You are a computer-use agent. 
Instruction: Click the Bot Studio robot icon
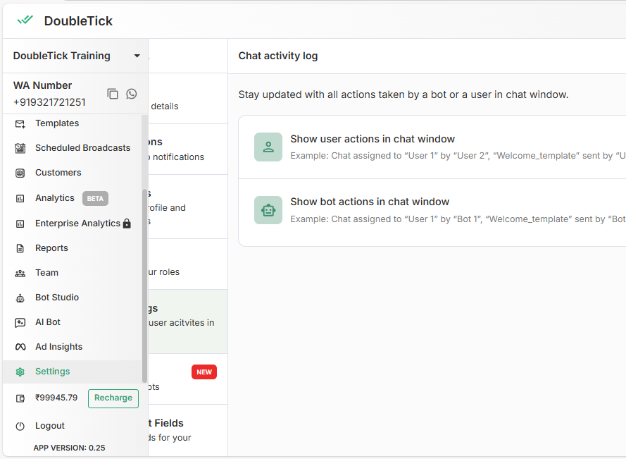click(x=20, y=298)
